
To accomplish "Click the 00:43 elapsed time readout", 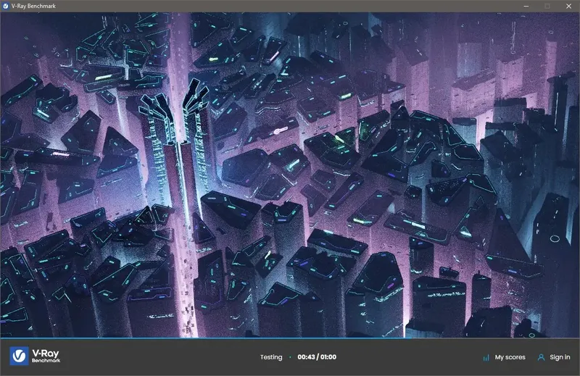I will tap(306, 357).
